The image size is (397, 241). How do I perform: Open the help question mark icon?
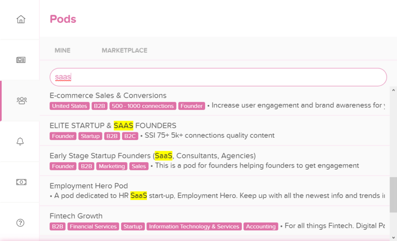[x=20, y=223]
